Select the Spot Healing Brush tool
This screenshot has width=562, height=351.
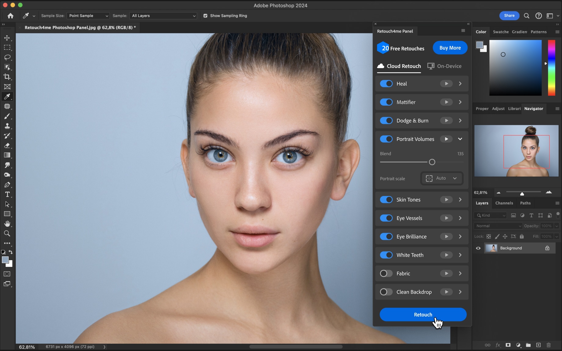(x=7, y=106)
